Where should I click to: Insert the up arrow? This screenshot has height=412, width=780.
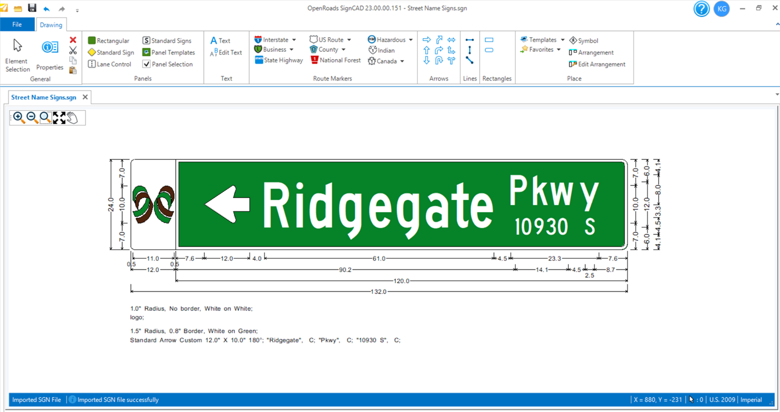point(426,50)
